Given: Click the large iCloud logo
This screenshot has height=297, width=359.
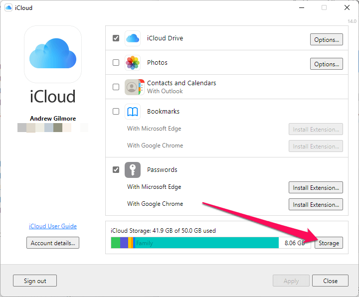Looking at the screenshot, I should pyautogui.click(x=53, y=54).
